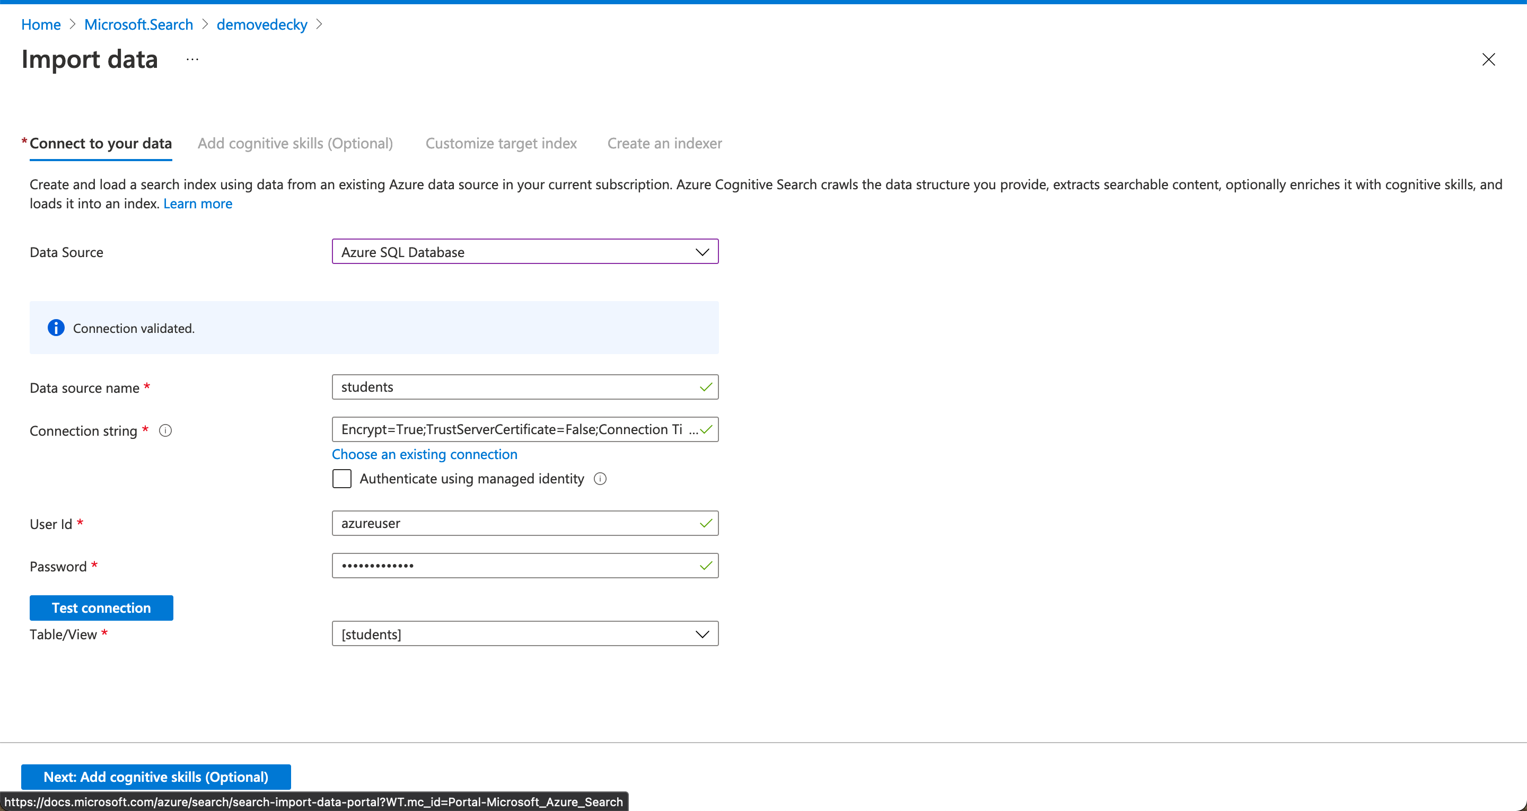This screenshot has height=811, width=1527.
Task: Click the Connection string info icon
Action: point(165,430)
